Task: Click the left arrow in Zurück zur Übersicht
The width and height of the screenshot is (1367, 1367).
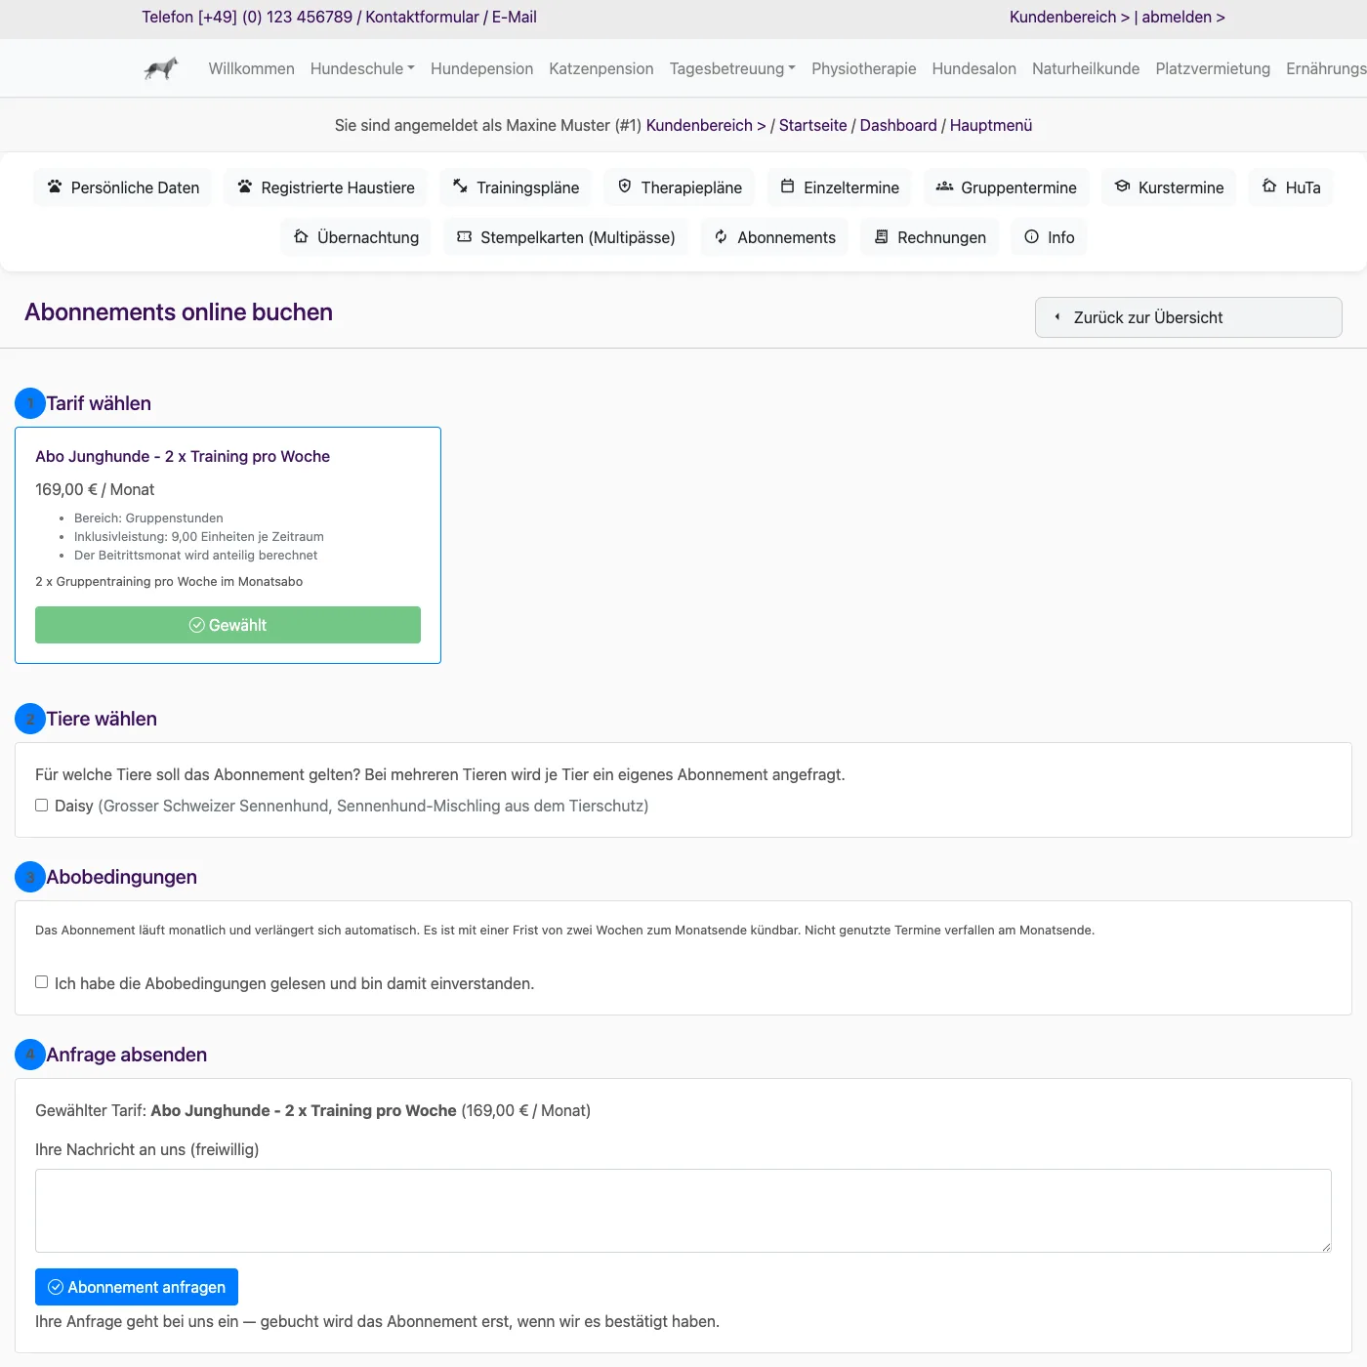Action: pos(1057,317)
